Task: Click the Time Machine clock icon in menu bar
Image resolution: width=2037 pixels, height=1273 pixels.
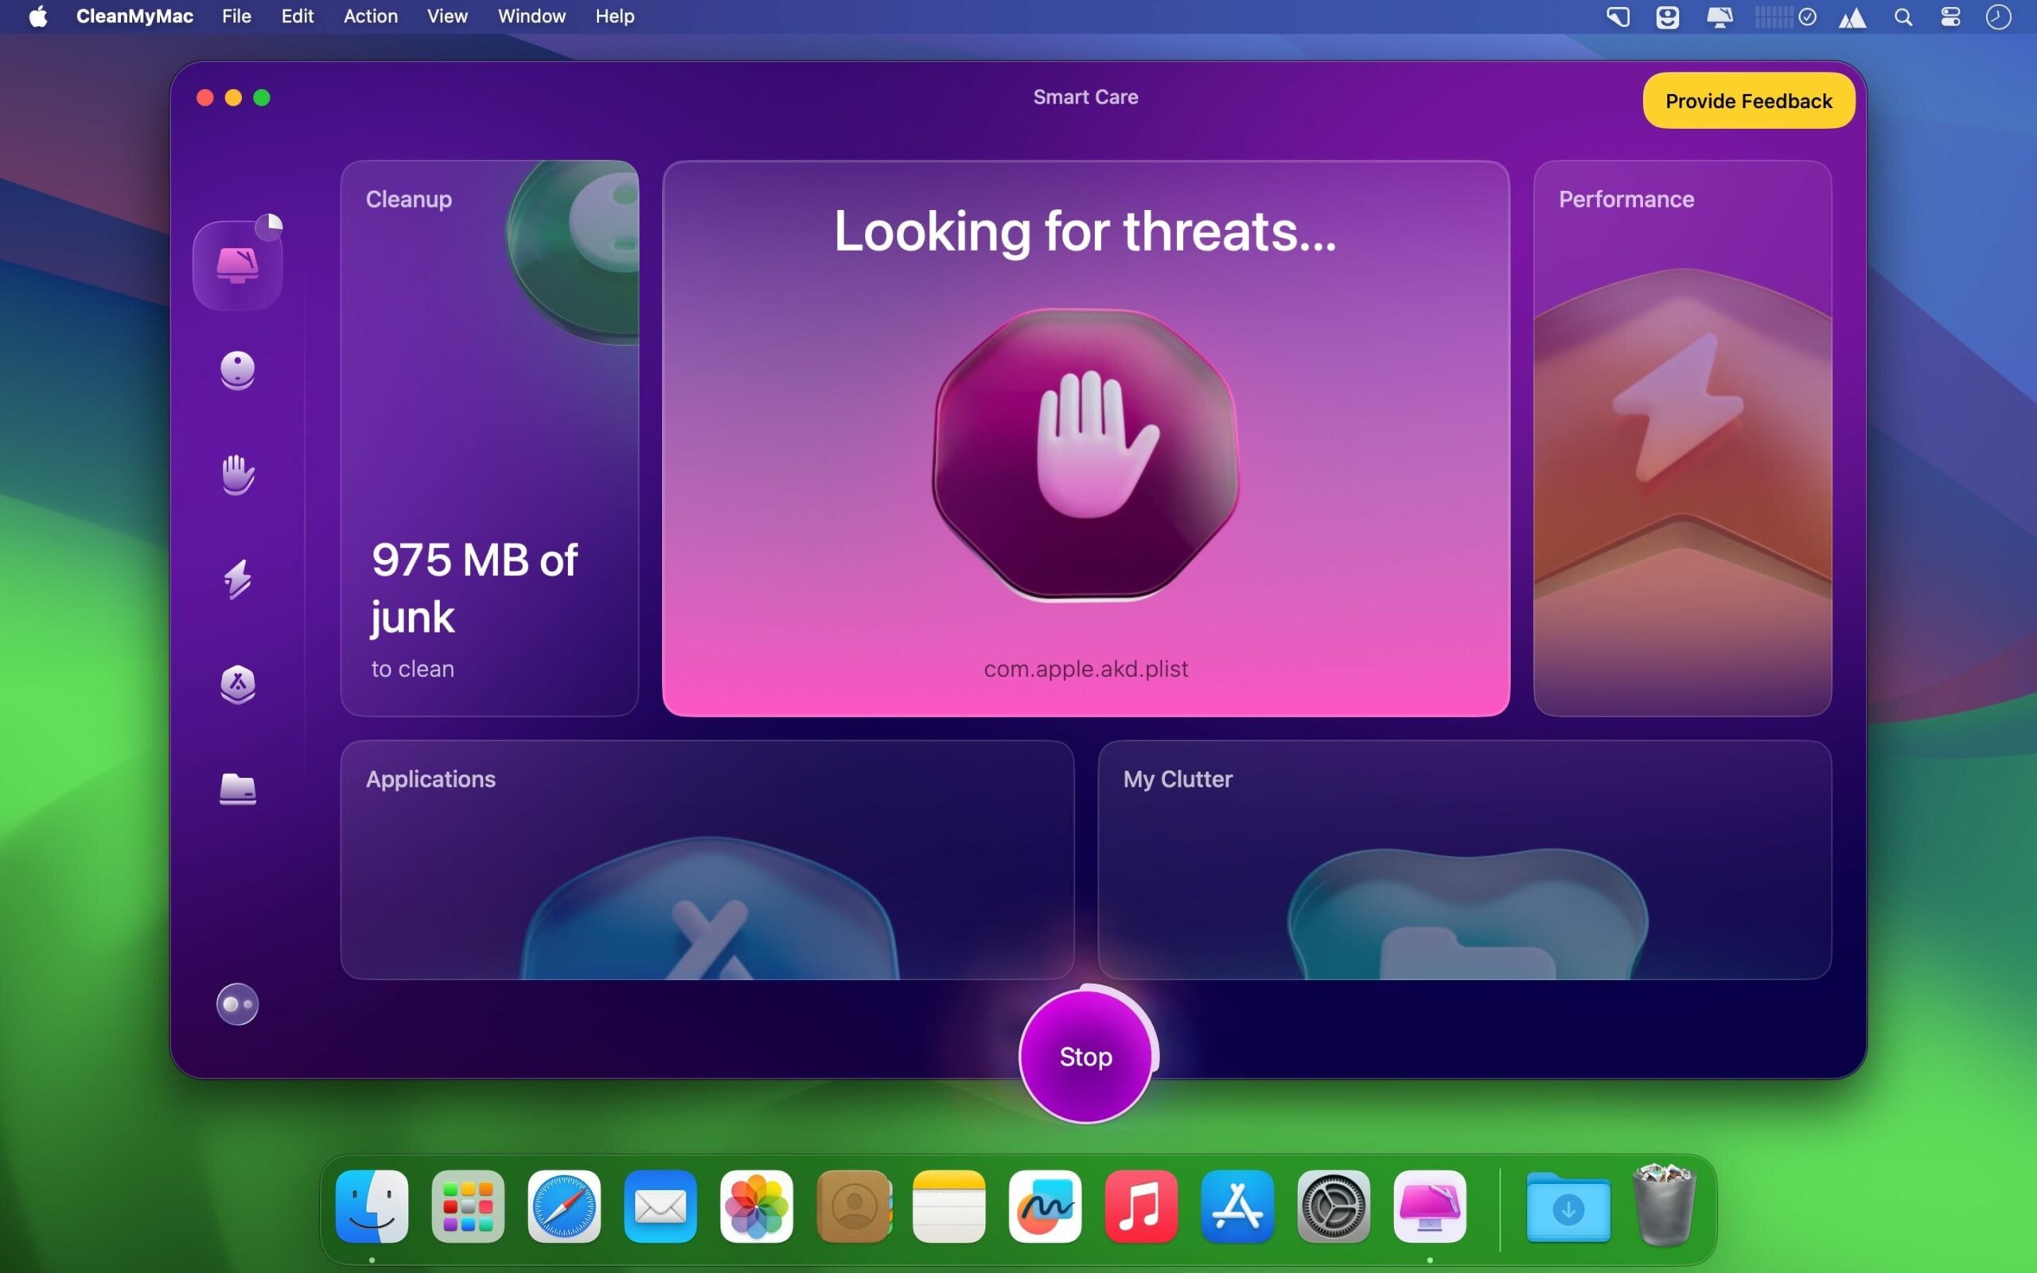Action: pos(1998,16)
